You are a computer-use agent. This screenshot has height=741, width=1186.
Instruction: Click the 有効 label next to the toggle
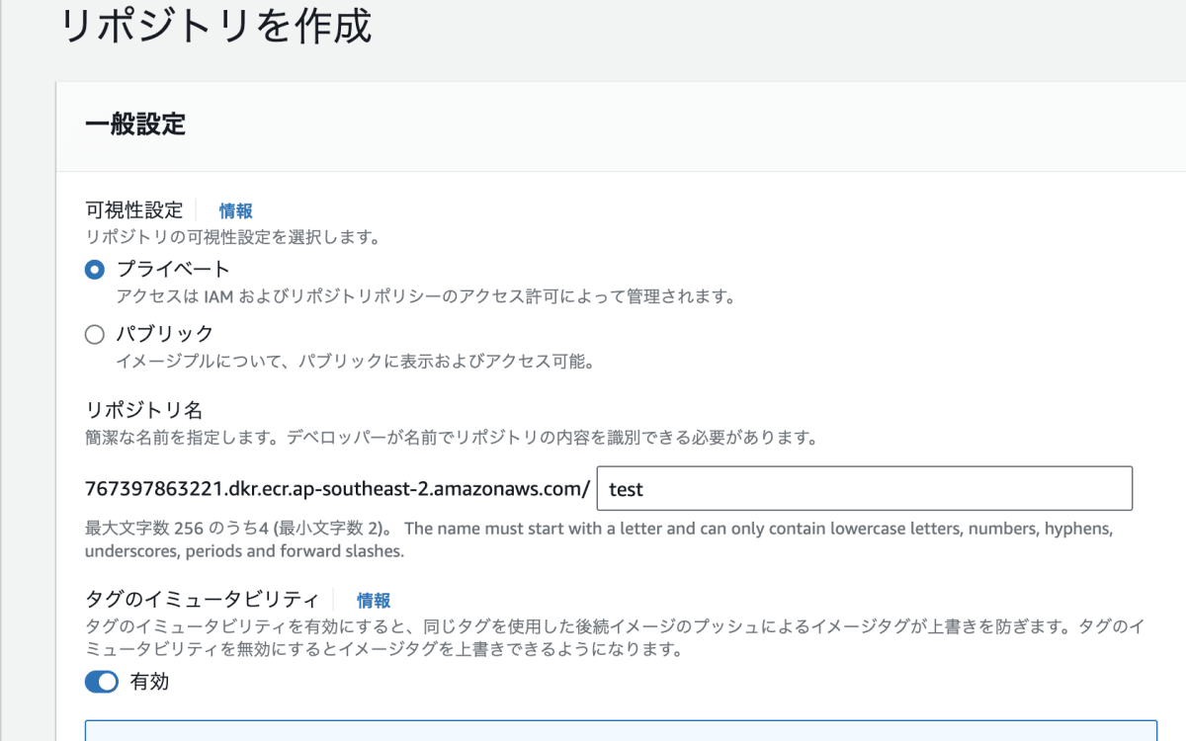[148, 681]
